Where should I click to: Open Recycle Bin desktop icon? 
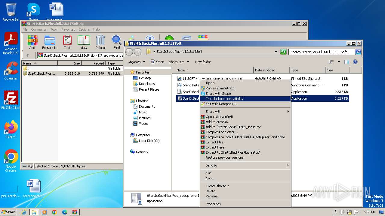point(11,12)
